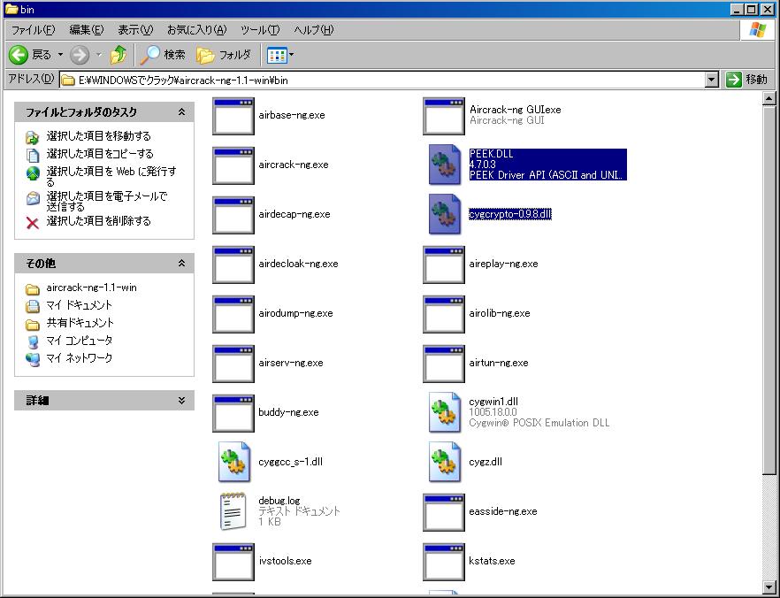Open the マイ コンピュータ link

tap(79, 341)
